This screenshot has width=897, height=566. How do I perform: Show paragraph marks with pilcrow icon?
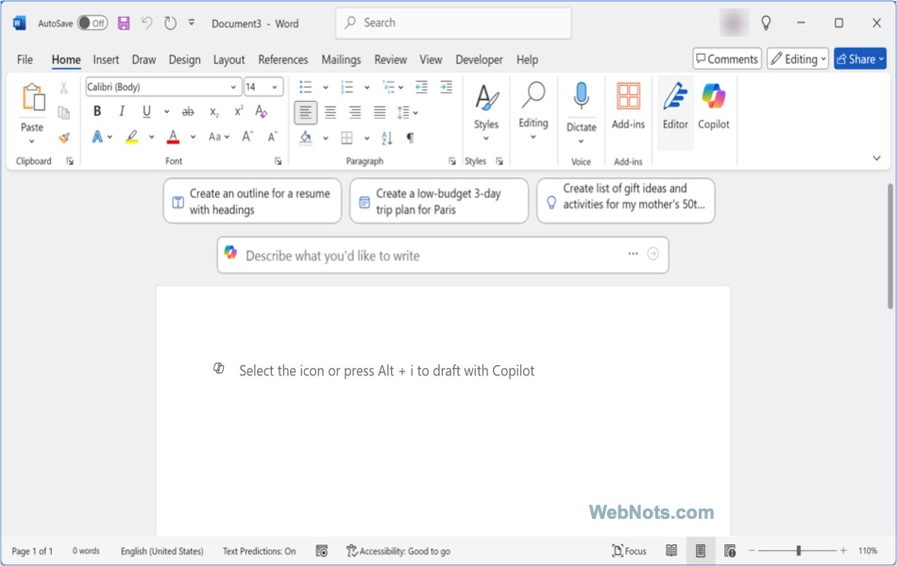coord(410,138)
